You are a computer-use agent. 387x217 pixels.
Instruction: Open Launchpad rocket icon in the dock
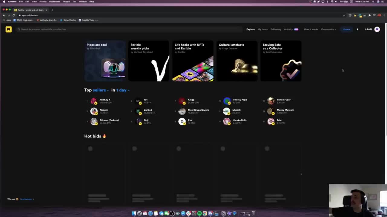click(x=139, y=213)
